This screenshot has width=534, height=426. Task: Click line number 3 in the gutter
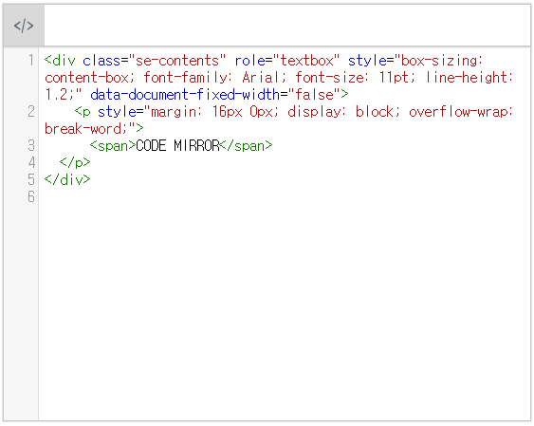pyautogui.click(x=31, y=145)
